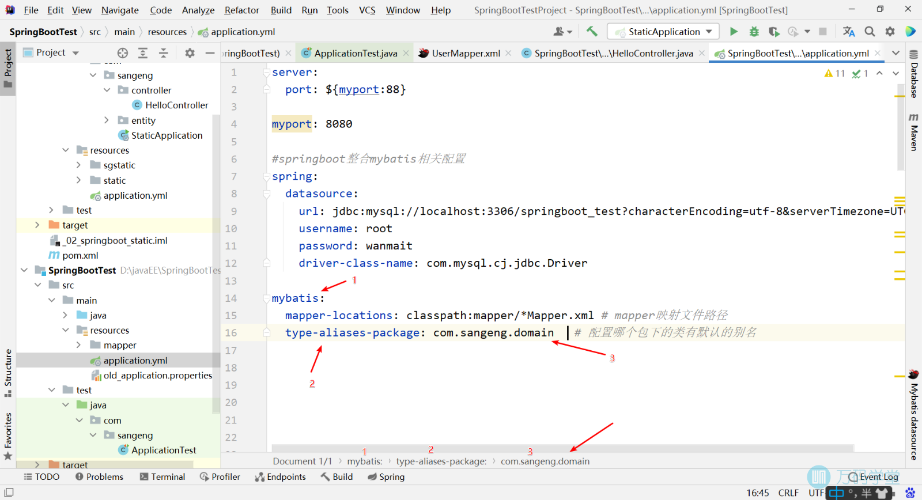Open the Refactor menu
The height and width of the screenshot is (500, 922).
(241, 10)
